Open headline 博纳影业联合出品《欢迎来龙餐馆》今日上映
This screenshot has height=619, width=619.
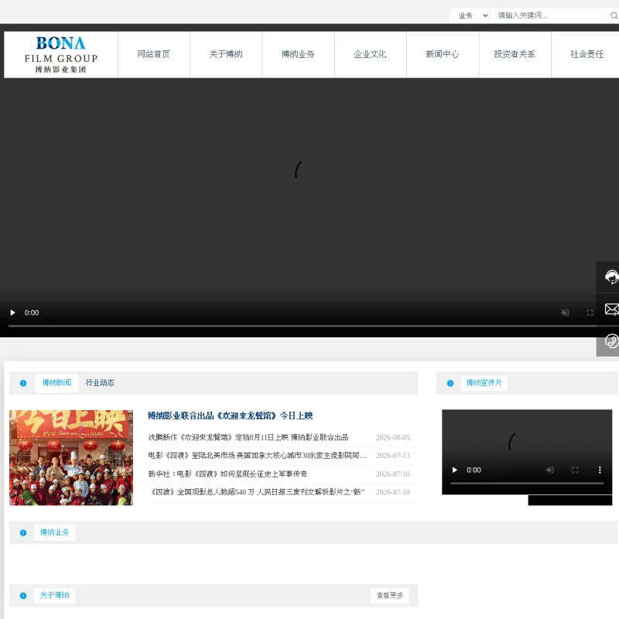[230, 416]
